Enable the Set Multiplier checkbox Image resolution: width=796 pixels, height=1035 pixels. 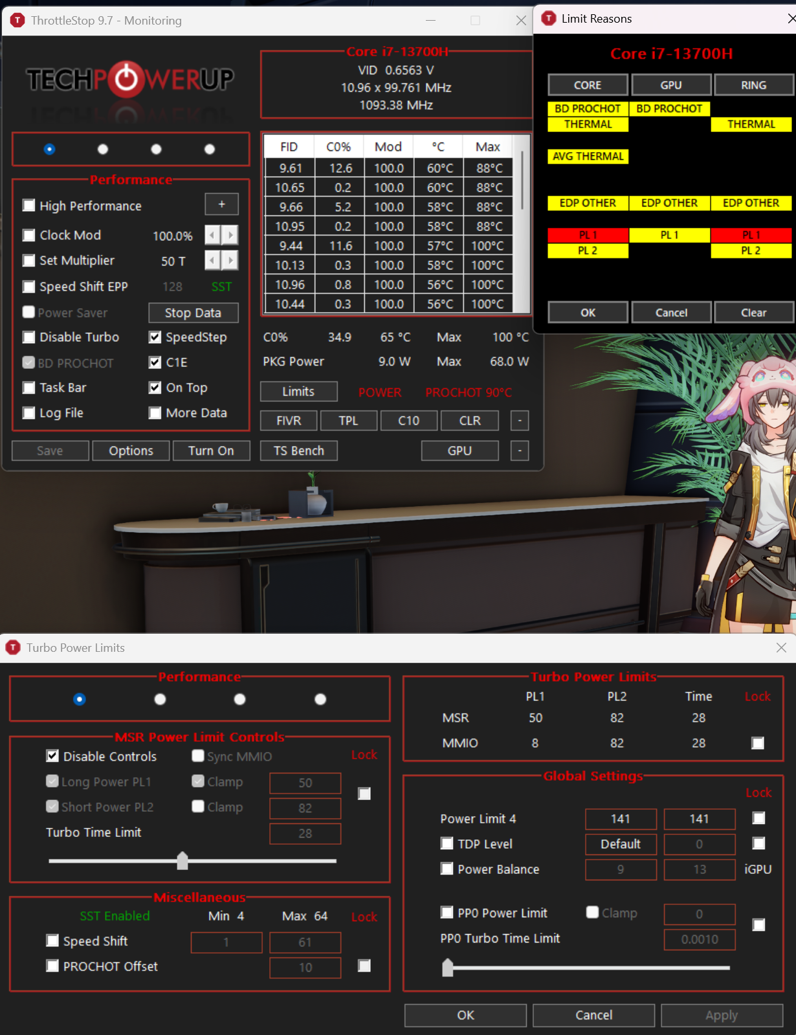pos(28,260)
